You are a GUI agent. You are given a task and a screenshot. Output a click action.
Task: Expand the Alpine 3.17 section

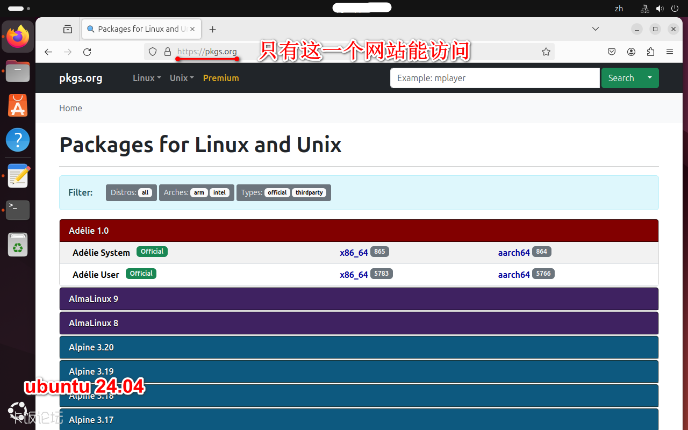point(359,419)
